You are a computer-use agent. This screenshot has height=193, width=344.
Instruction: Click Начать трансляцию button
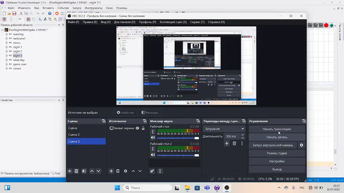[277, 129]
